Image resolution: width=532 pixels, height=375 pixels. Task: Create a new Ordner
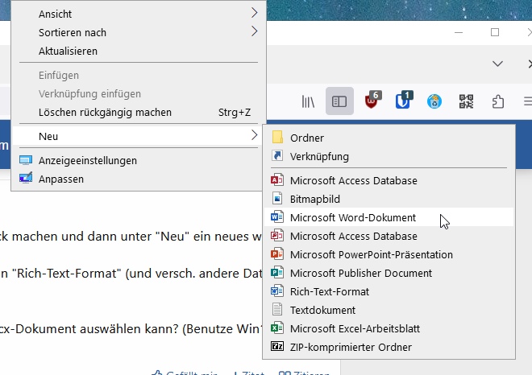[x=389, y=138]
